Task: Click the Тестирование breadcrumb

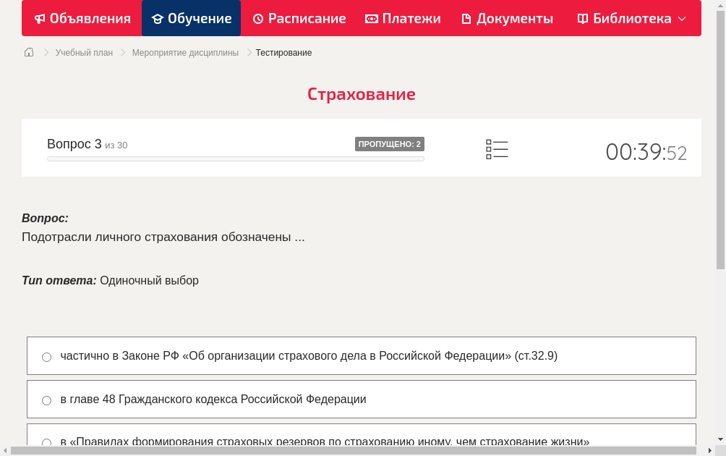Action: 283,52
